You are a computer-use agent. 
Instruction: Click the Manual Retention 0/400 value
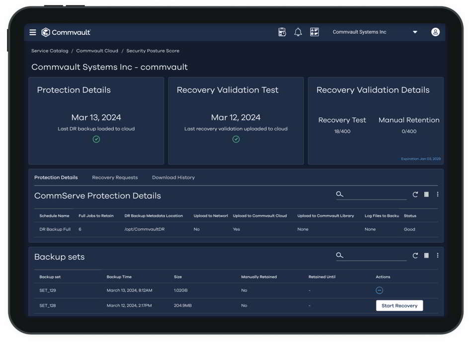tap(409, 132)
